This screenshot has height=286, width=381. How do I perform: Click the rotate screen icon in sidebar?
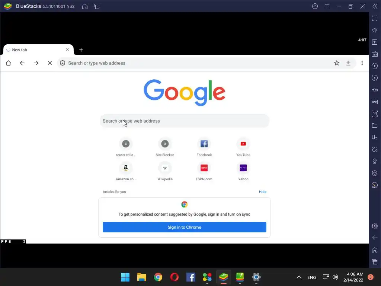[x=375, y=137]
